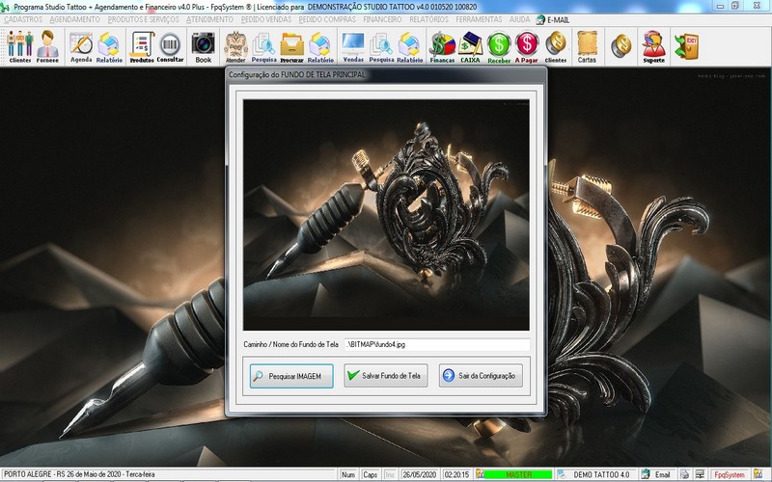772x482 pixels.
Task: Click the wallpaper preview image in dialog
Action: [x=386, y=214]
